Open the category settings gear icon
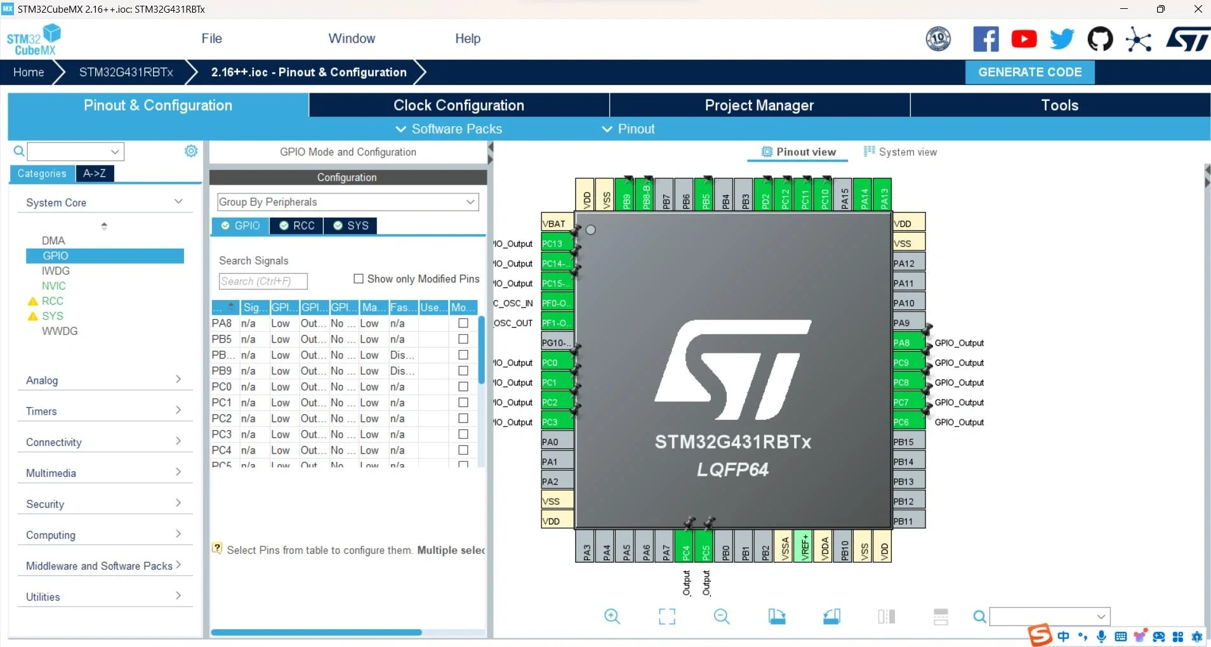 click(191, 151)
